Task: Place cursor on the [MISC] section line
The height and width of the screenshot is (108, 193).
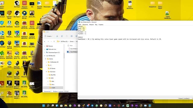Action: click(x=80, y=37)
